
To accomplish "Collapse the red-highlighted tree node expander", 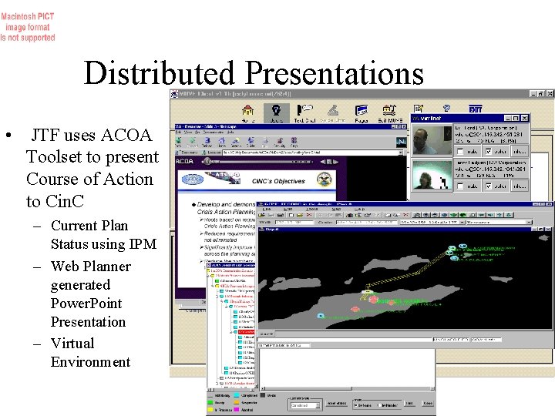I will [x=231, y=332].
